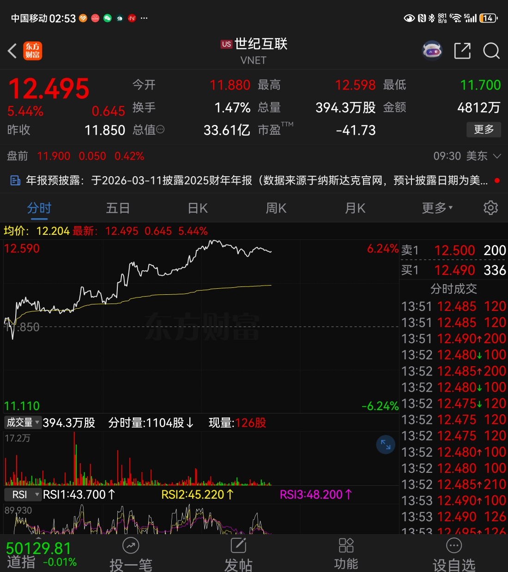Tap the 最低 11.700 value
Viewport: 508px width, 572px height.
pyautogui.click(x=480, y=85)
